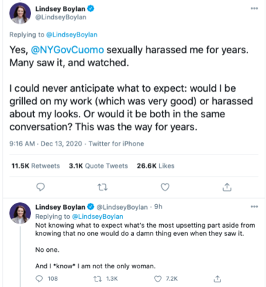This screenshot has width=266, height=287.
Task: View the 11.5K Retweets list
Action: [35, 166]
